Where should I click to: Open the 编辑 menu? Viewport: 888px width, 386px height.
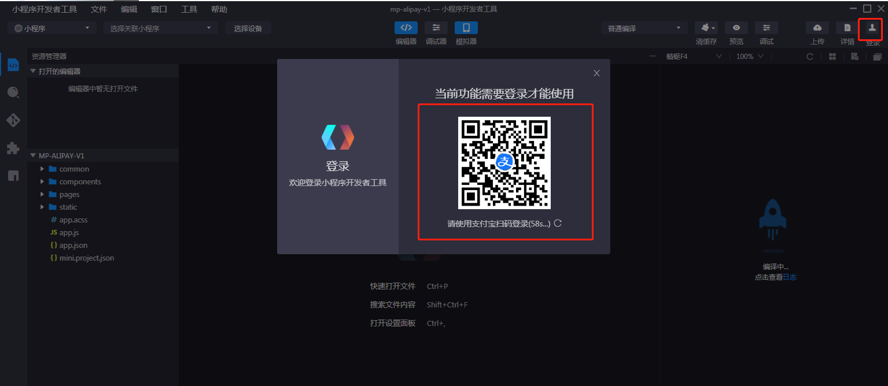coord(129,9)
